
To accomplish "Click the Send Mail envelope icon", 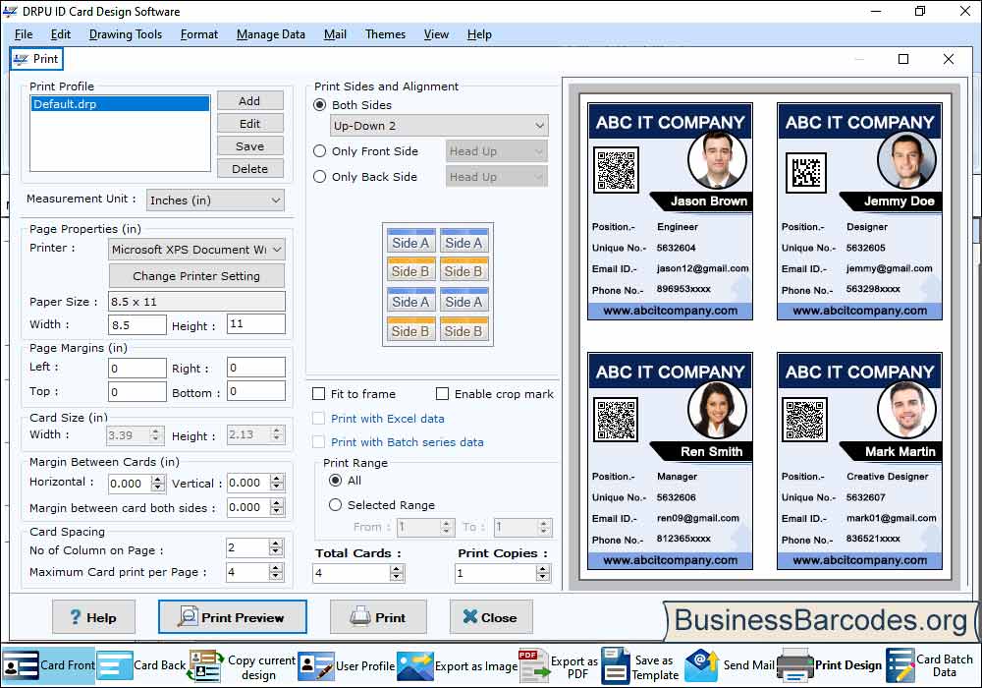I will pos(701,665).
